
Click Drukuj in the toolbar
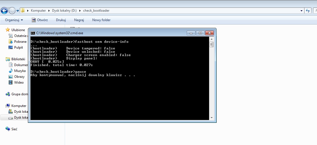61,20
